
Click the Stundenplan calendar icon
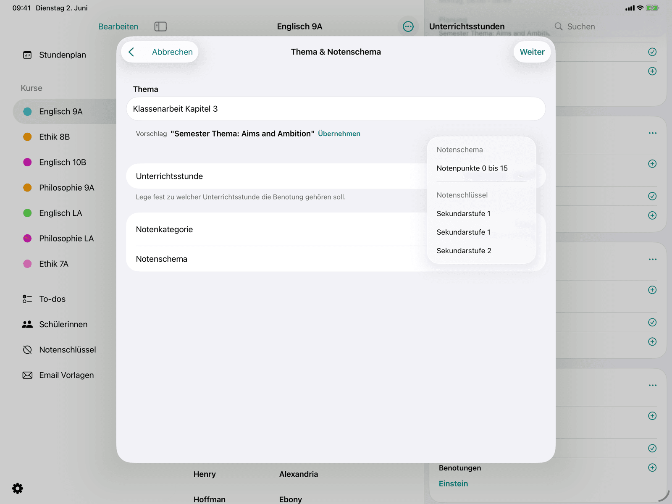pyautogui.click(x=27, y=55)
